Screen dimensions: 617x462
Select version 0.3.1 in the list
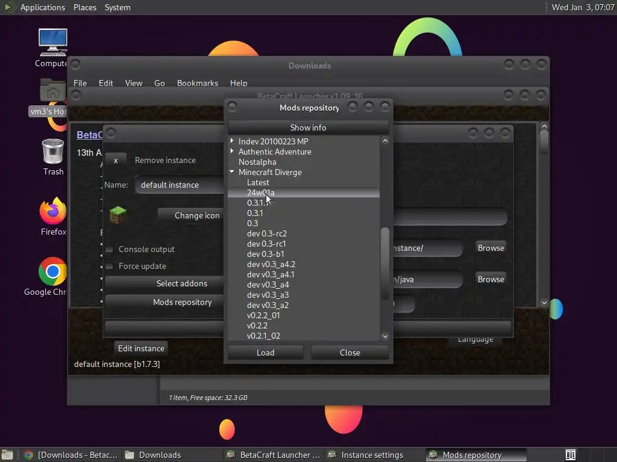(x=255, y=213)
